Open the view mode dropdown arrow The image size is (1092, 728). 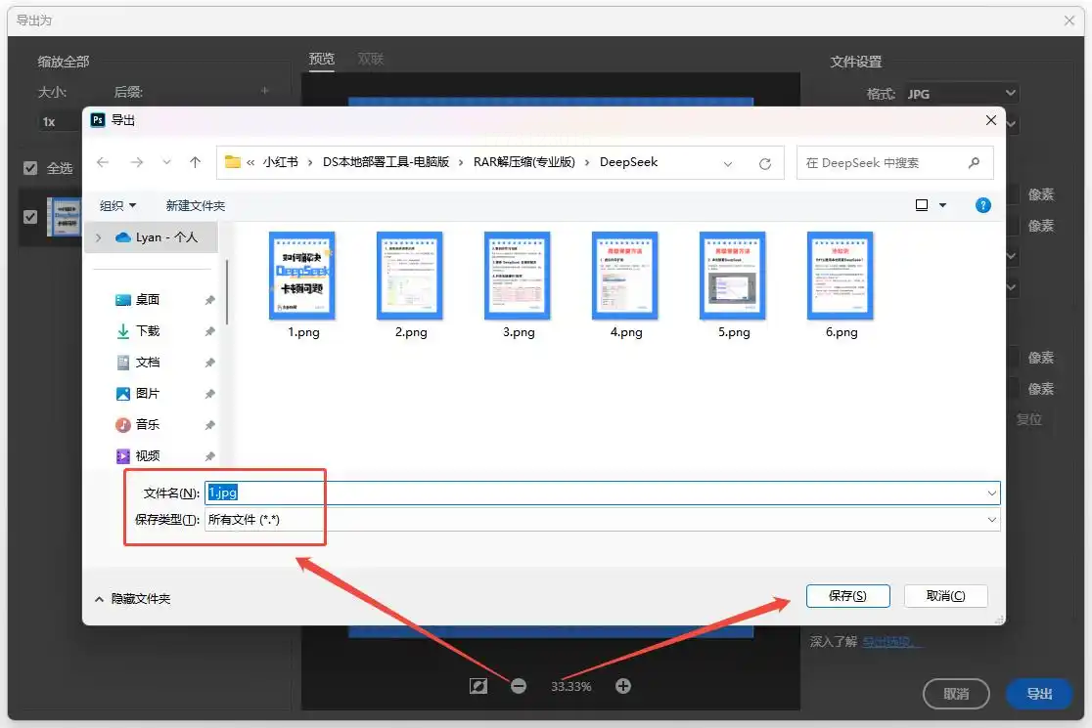(x=943, y=205)
